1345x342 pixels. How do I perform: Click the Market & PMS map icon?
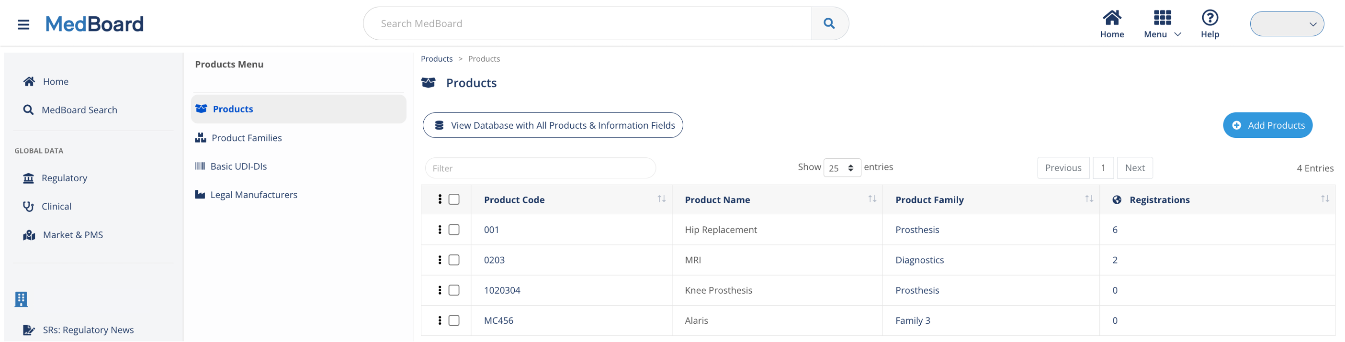click(29, 235)
